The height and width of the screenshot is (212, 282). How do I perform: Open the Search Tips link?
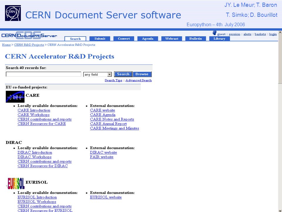pos(113,80)
